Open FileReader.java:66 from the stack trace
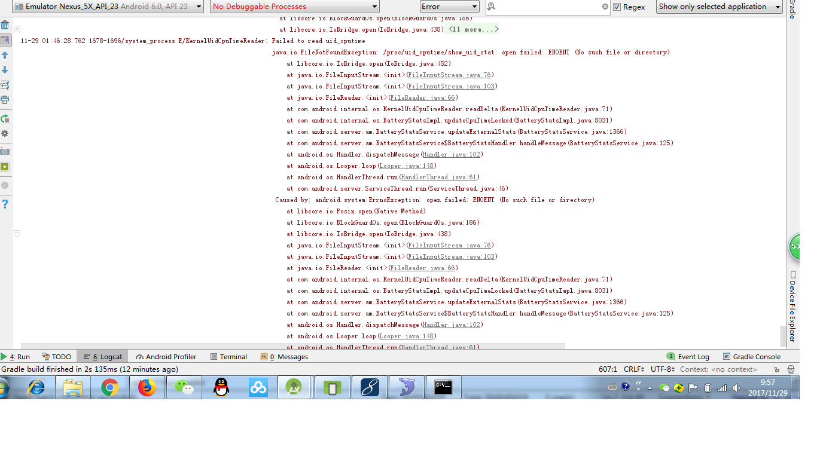 click(422, 97)
